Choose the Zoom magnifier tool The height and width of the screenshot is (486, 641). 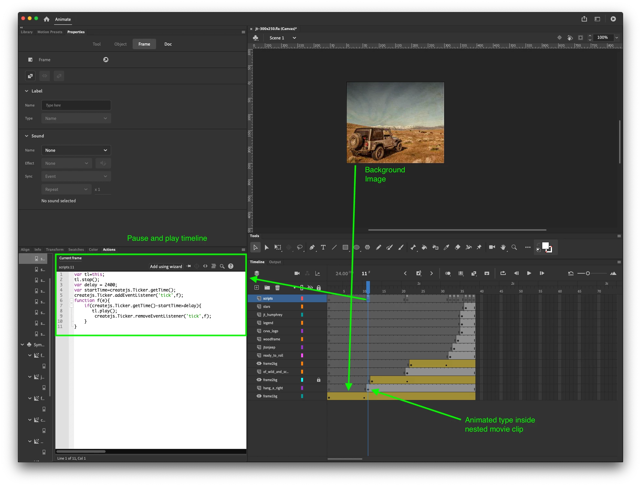[514, 248]
